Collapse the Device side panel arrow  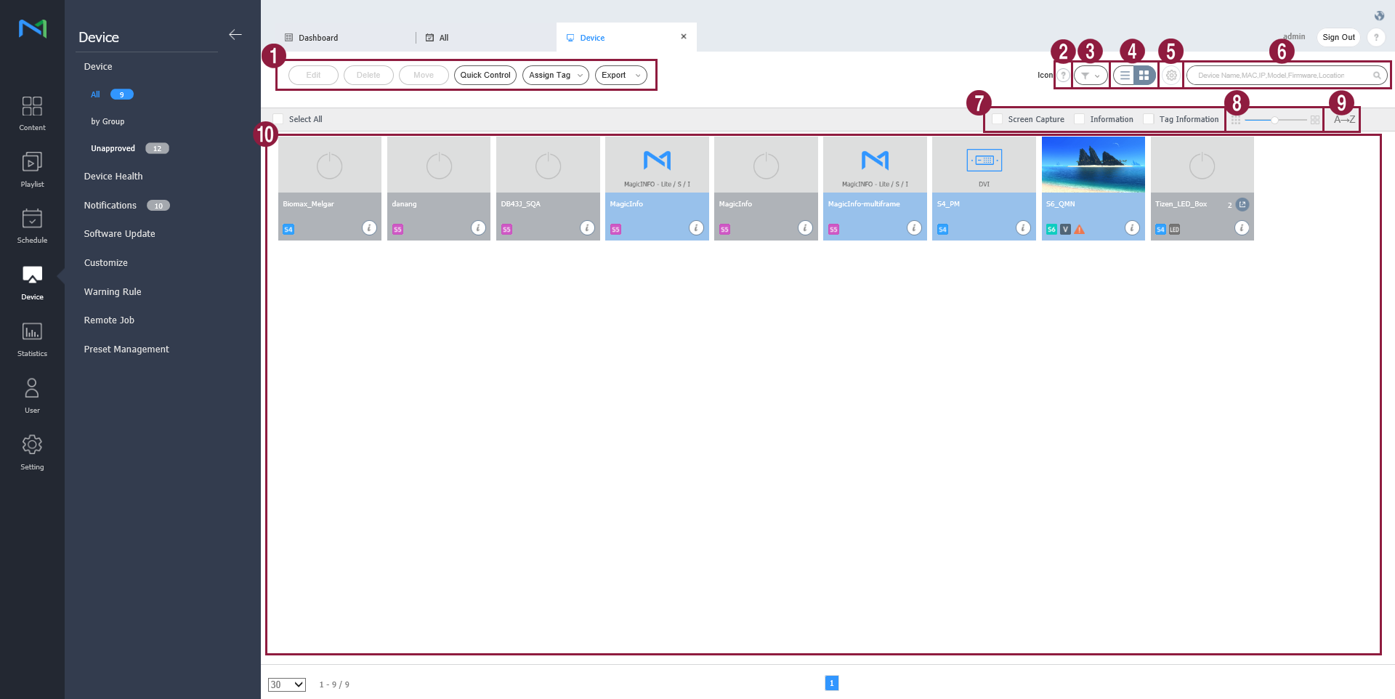tap(235, 35)
